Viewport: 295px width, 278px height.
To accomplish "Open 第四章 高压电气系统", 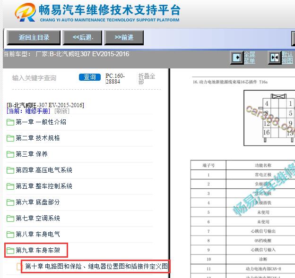I will point(44,170).
